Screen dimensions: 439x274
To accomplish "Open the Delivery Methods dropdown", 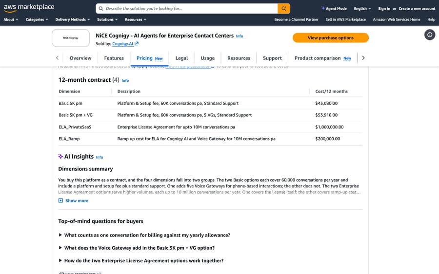I will pos(73,19).
